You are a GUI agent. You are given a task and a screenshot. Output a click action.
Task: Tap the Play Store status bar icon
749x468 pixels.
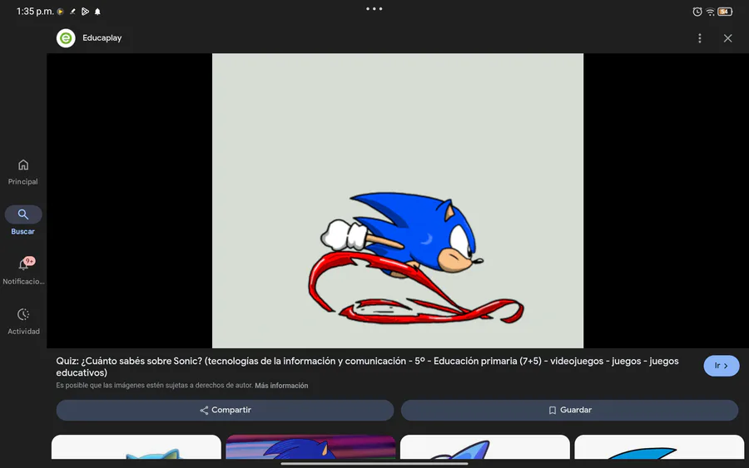(85, 12)
